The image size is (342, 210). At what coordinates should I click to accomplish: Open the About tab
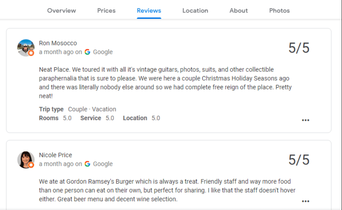click(239, 11)
